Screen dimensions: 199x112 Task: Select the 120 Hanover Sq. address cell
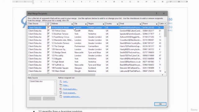(59, 49)
